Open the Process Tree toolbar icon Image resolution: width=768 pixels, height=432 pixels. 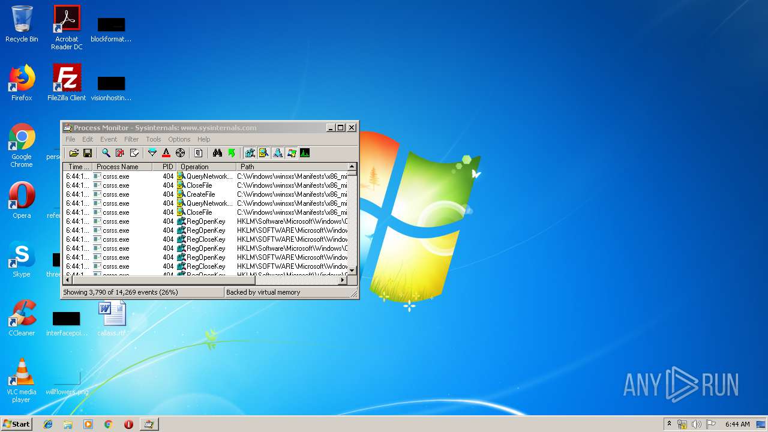click(199, 153)
